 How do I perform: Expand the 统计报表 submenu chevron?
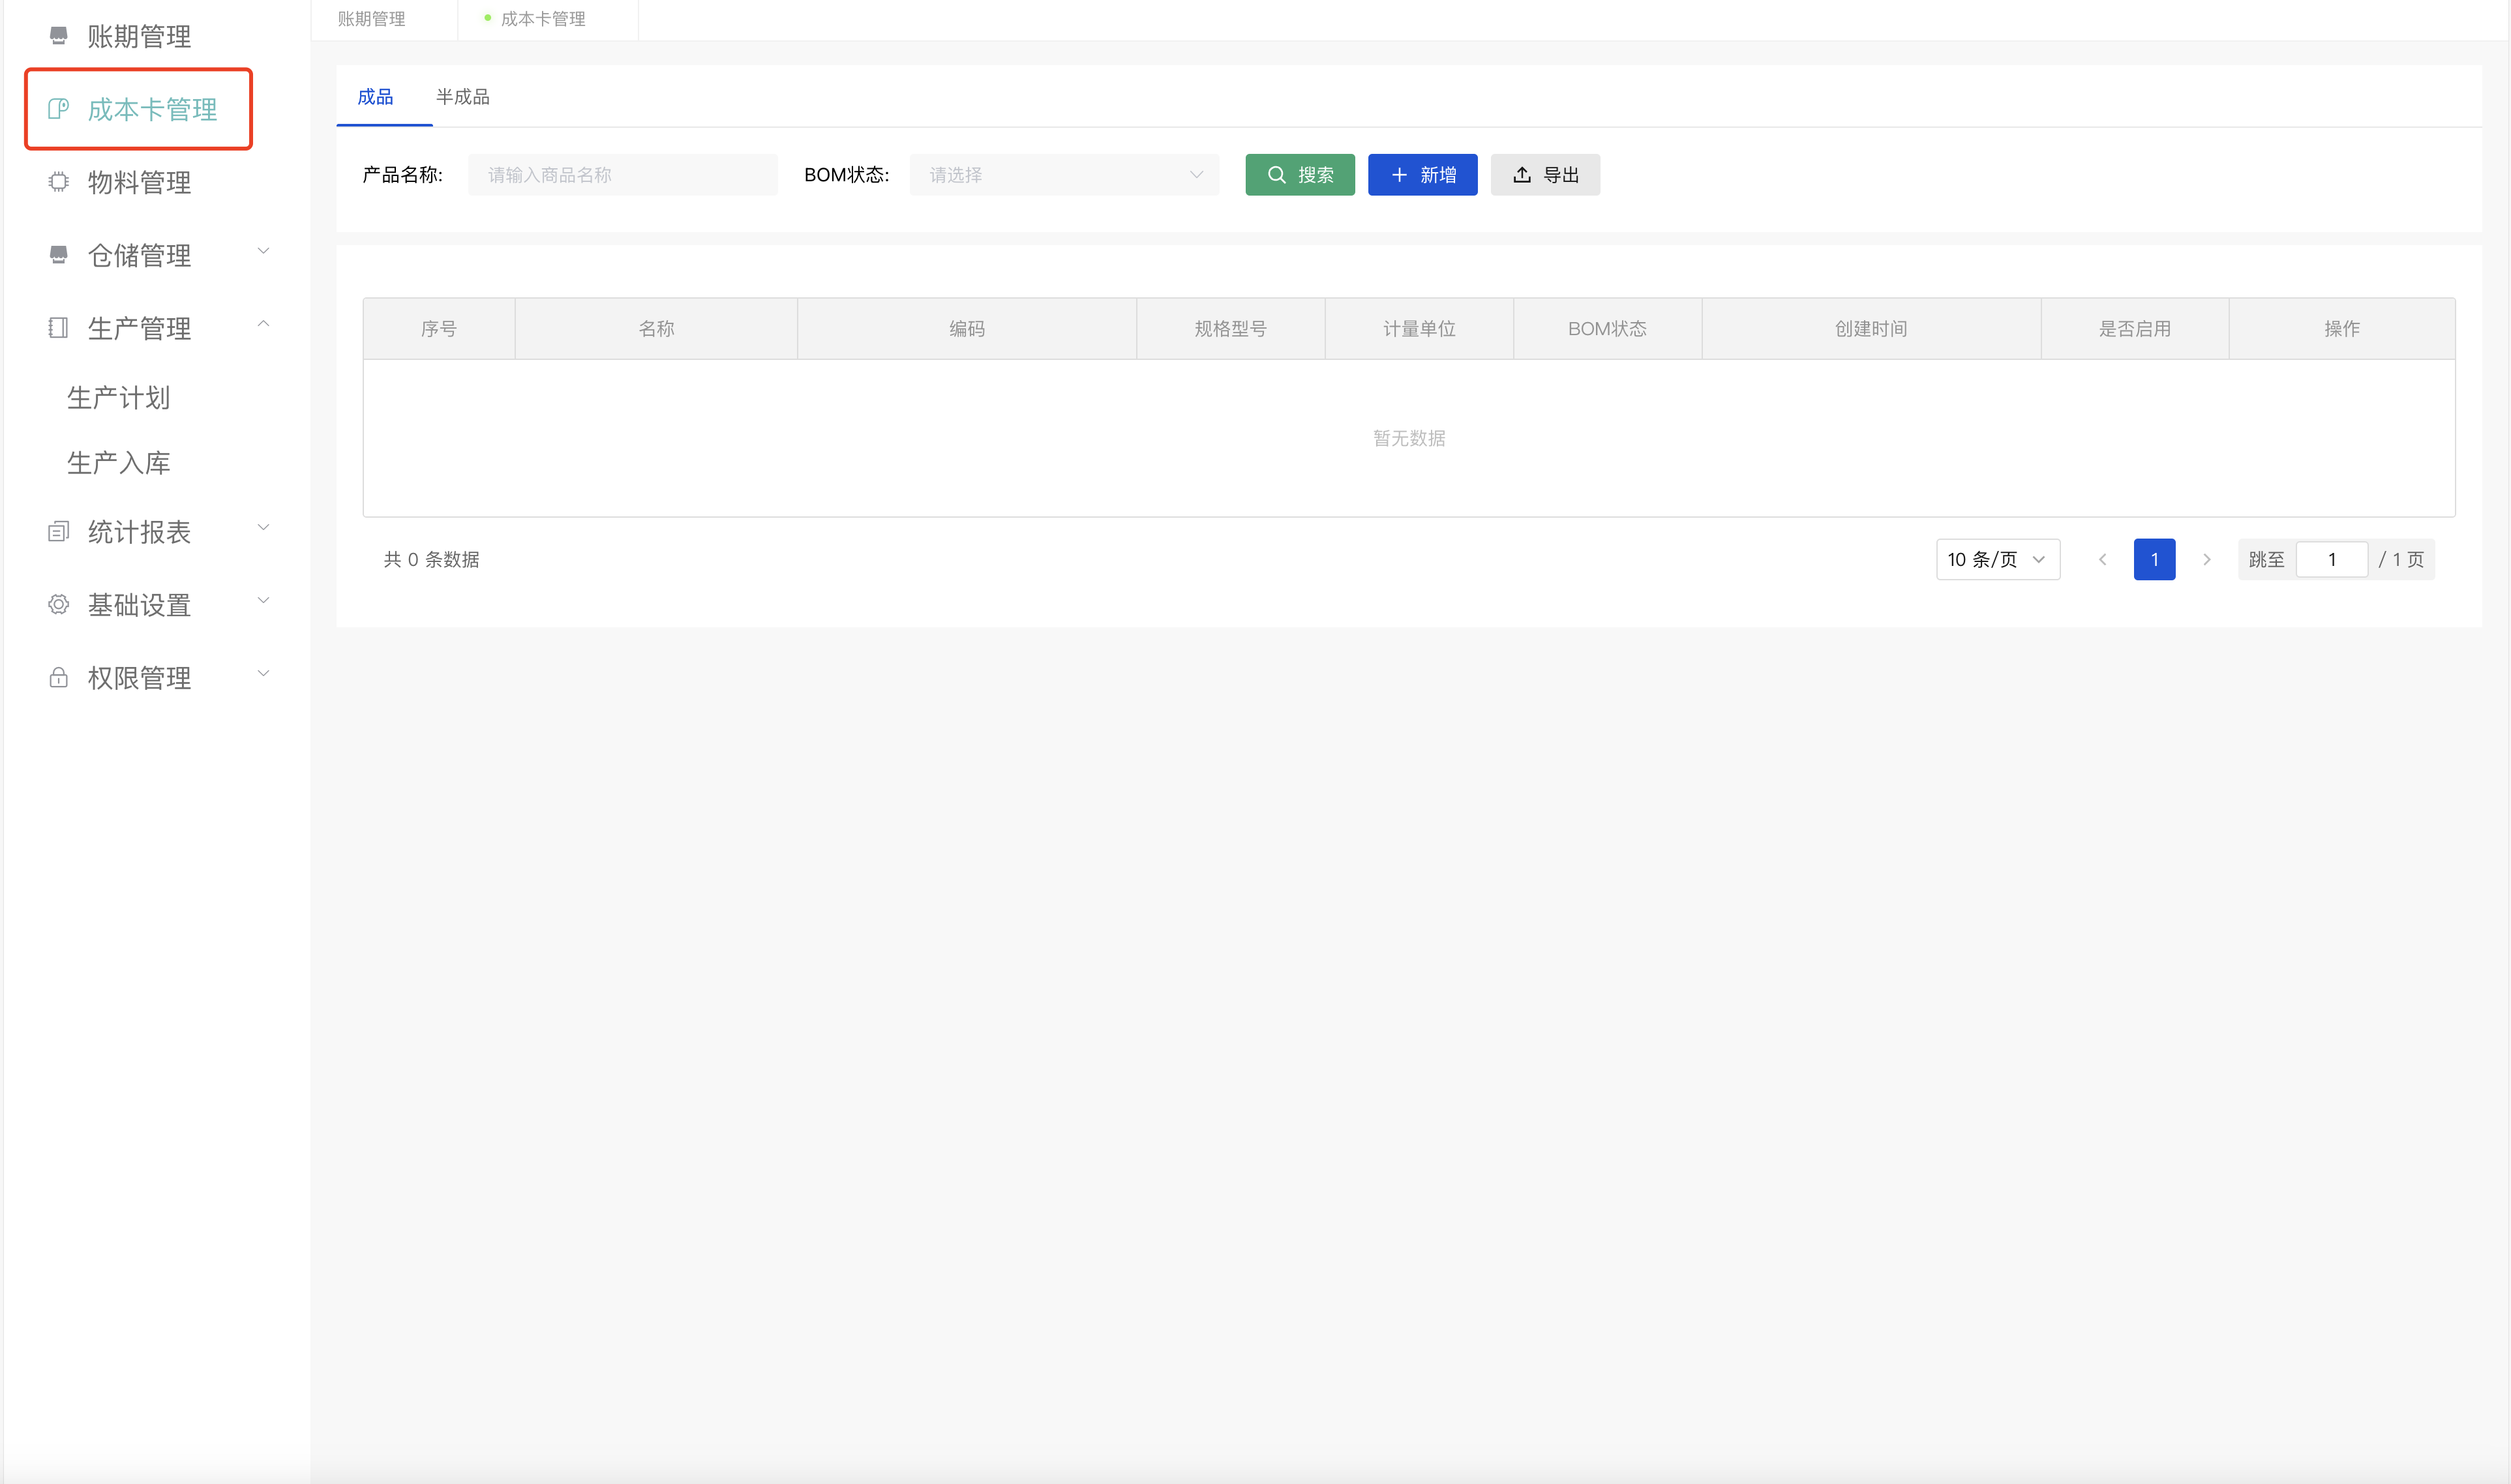[x=263, y=528]
